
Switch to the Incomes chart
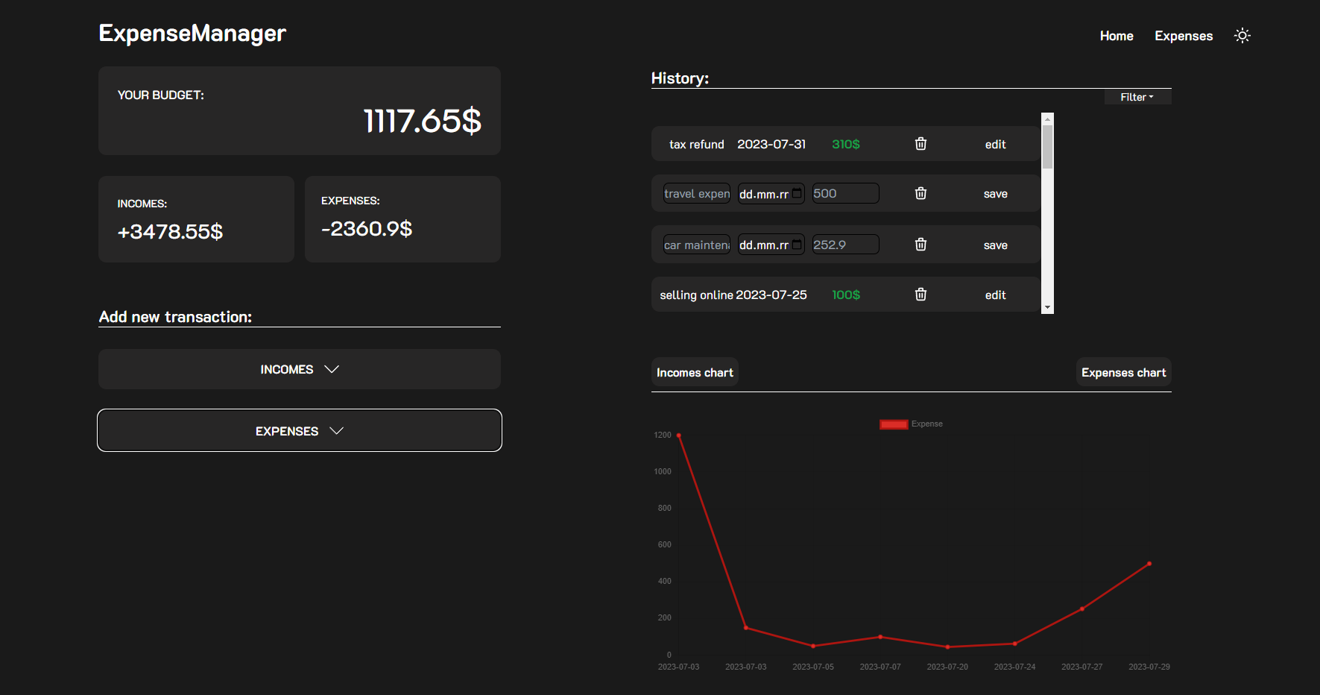[695, 372]
